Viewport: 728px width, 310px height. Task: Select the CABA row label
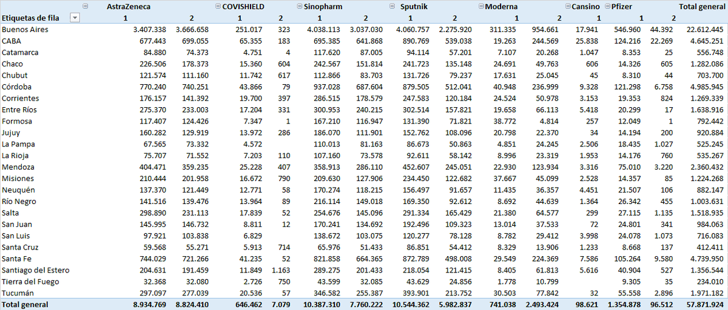[x=12, y=41]
